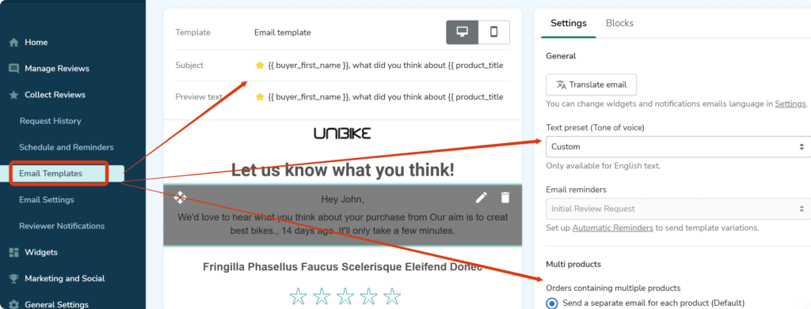The width and height of the screenshot is (811, 309).
Task: Click the fourth rating star
Action: pos(368,296)
